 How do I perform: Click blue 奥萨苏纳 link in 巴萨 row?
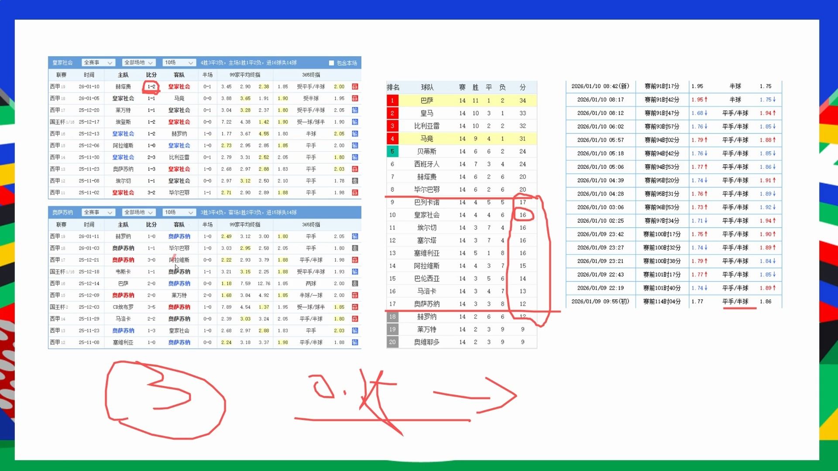click(x=179, y=283)
